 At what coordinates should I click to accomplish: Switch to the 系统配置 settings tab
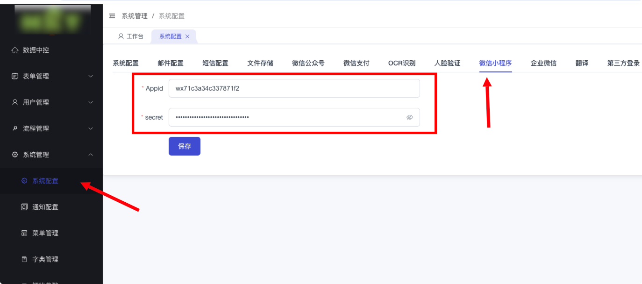point(126,63)
